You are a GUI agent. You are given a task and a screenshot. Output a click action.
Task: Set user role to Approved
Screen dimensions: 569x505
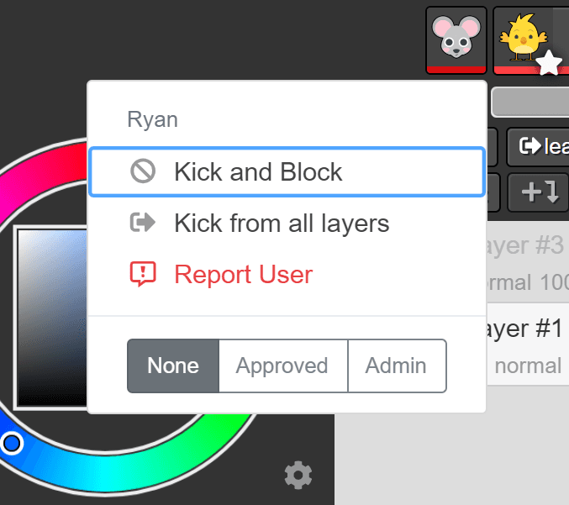click(282, 366)
